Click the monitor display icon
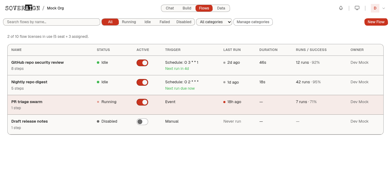 (357, 8)
